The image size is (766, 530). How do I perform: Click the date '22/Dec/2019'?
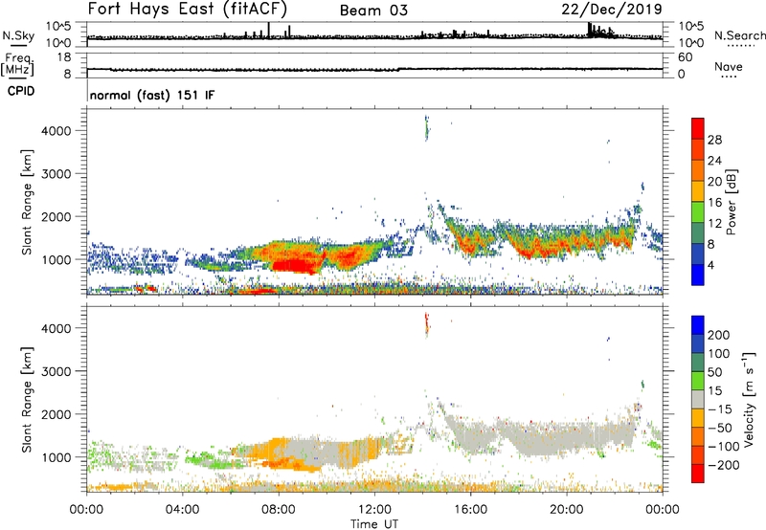point(612,10)
